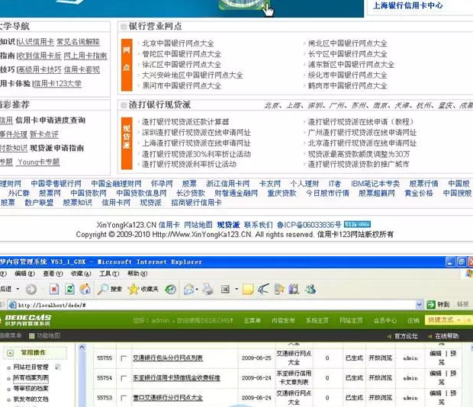473x407 pixels.
Task: Select 网站栏目管理 in the sidebar
Action: point(31,367)
